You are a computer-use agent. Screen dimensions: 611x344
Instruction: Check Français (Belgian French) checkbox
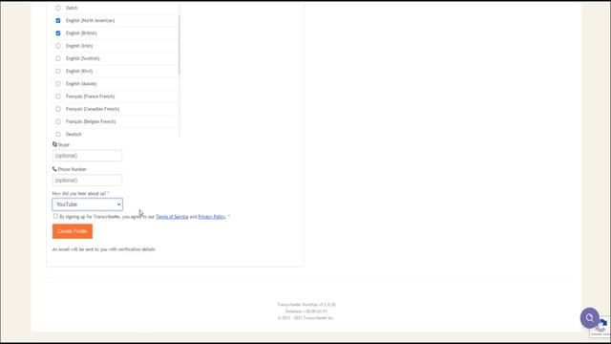tap(58, 121)
